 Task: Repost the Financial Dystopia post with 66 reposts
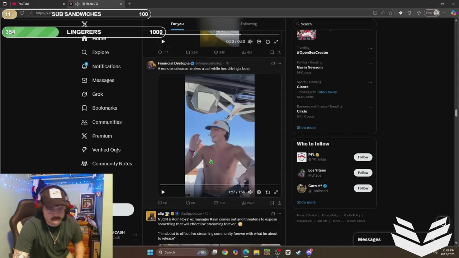(190, 203)
